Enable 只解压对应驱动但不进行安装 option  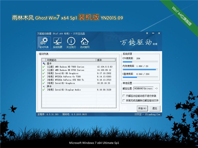(x=124, y=96)
